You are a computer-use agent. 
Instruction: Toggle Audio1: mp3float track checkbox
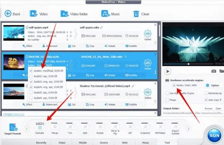coord(31,71)
